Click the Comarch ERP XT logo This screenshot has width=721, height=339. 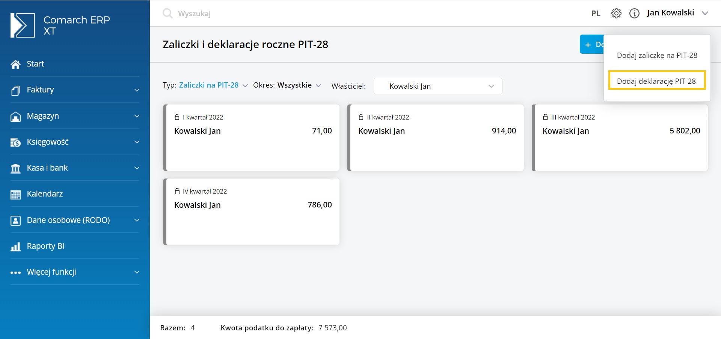click(23, 26)
